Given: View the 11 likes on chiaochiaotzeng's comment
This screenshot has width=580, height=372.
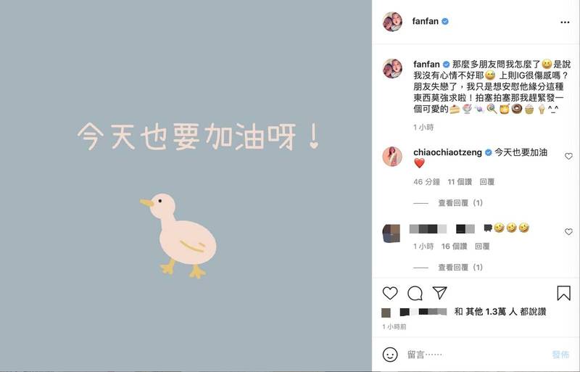Looking at the screenshot, I should [x=460, y=182].
